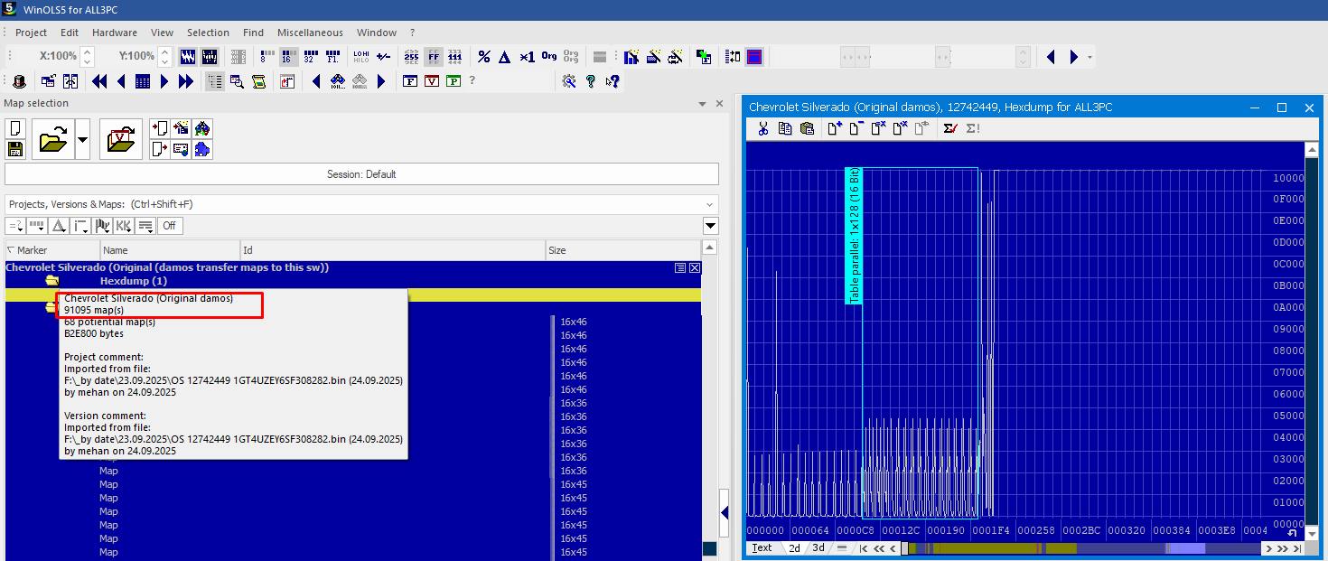1328x561 pixels.
Task: Open the triangle delta filter dropdown
Action: [59, 226]
